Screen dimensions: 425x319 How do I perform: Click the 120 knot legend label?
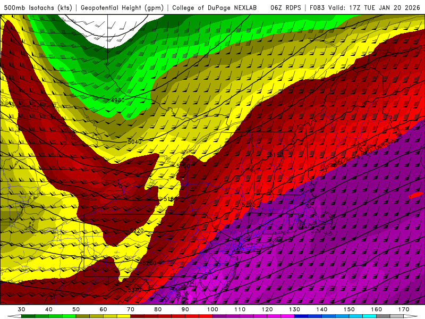[267, 309]
